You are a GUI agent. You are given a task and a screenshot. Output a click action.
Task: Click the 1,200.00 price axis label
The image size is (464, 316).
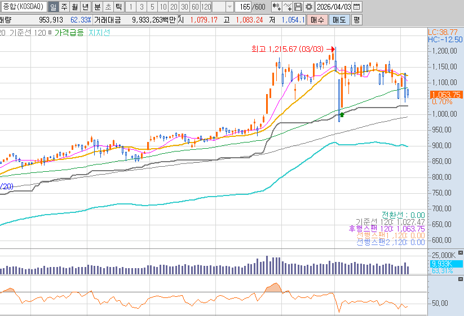444,51
